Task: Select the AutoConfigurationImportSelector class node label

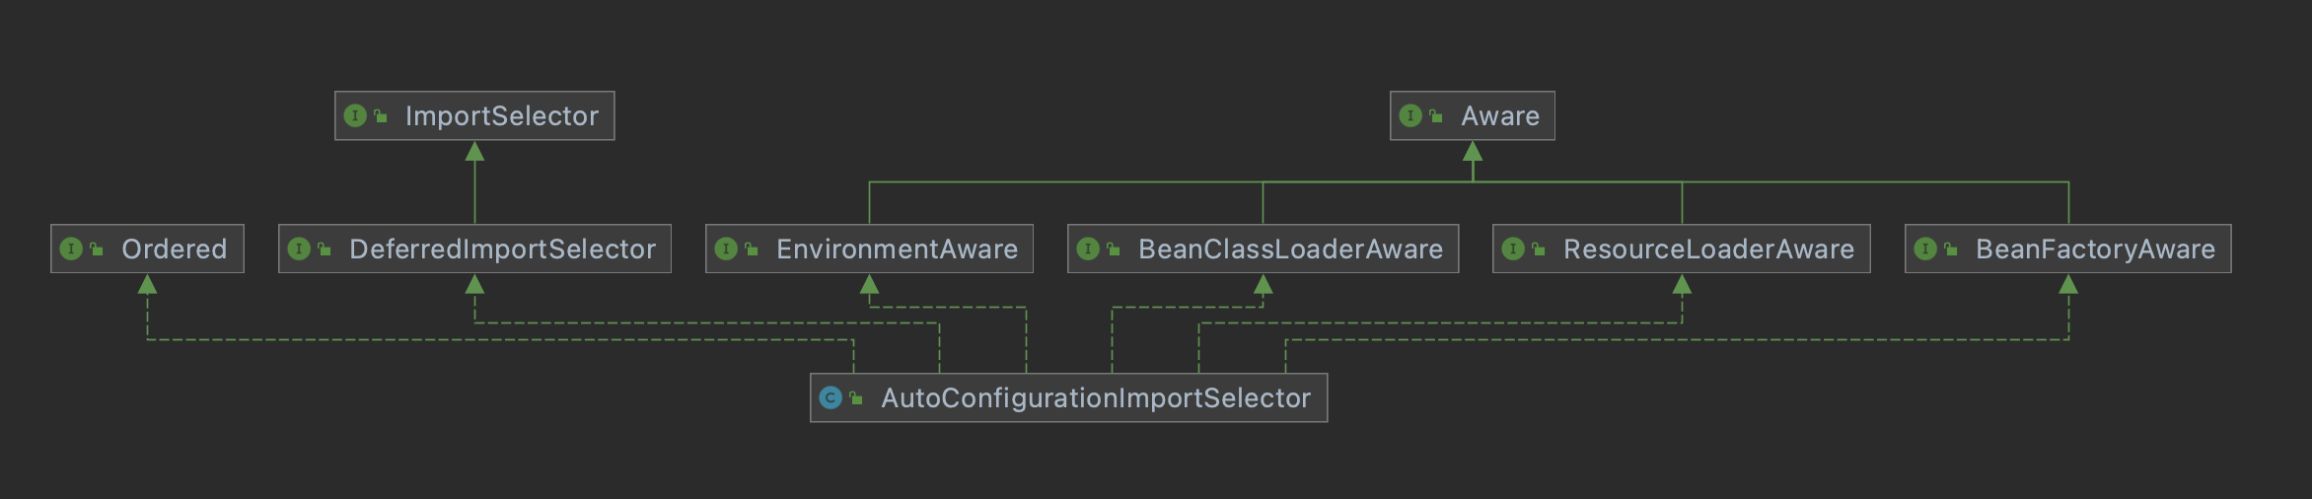Action: pos(1096,398)
